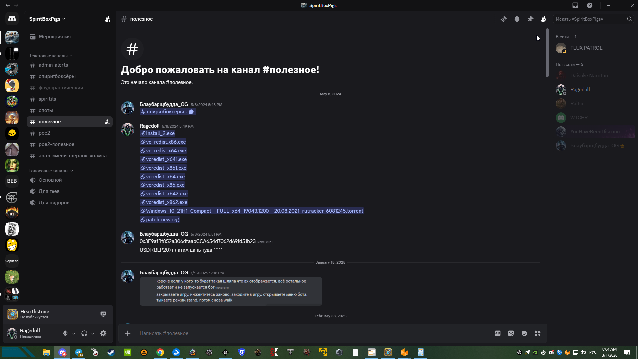The image size is (638, 359).
Task: Toggle the member list icon
Action: coord(544,19)
